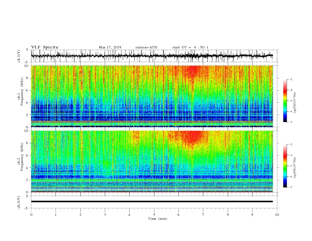Click time axis tick label "5"
312x241 pixels.
pos(154,215)
